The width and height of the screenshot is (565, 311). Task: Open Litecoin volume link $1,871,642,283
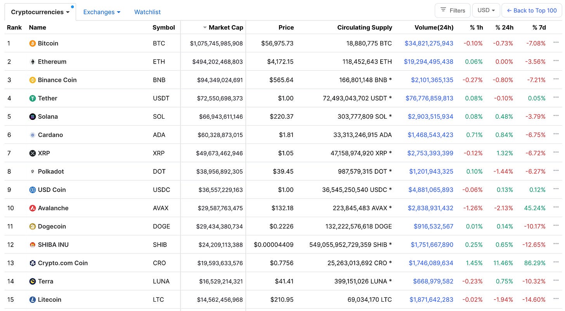[432, 299]
